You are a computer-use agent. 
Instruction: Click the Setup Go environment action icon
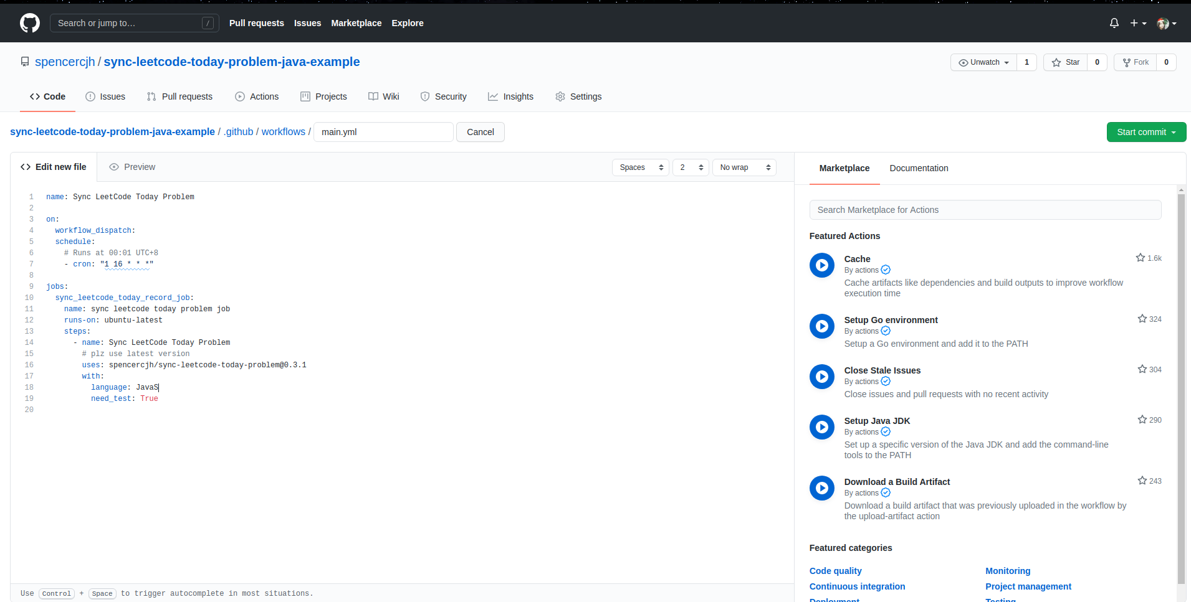pyautogui.click(x=822, y=326)
